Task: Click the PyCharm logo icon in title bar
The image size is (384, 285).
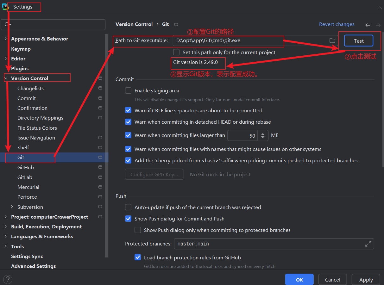Action: [5, 7]
